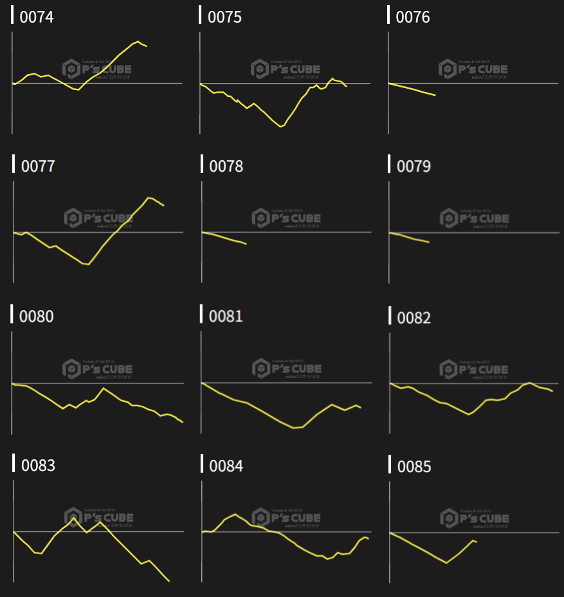Open the 0080 heading label
Image resolution: width=564 pixels, height=597 pixels.
37,317
